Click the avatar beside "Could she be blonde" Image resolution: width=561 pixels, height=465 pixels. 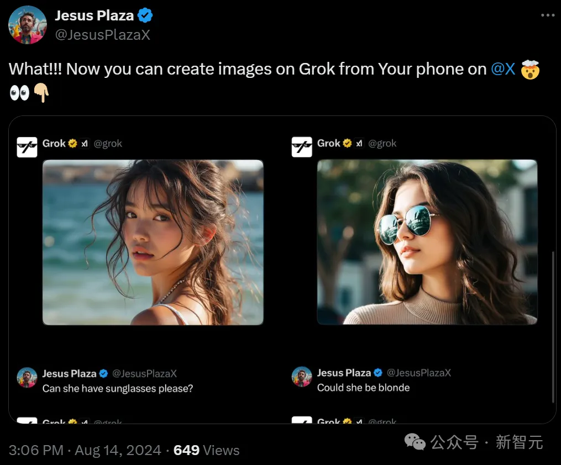(x=302, y=377)
